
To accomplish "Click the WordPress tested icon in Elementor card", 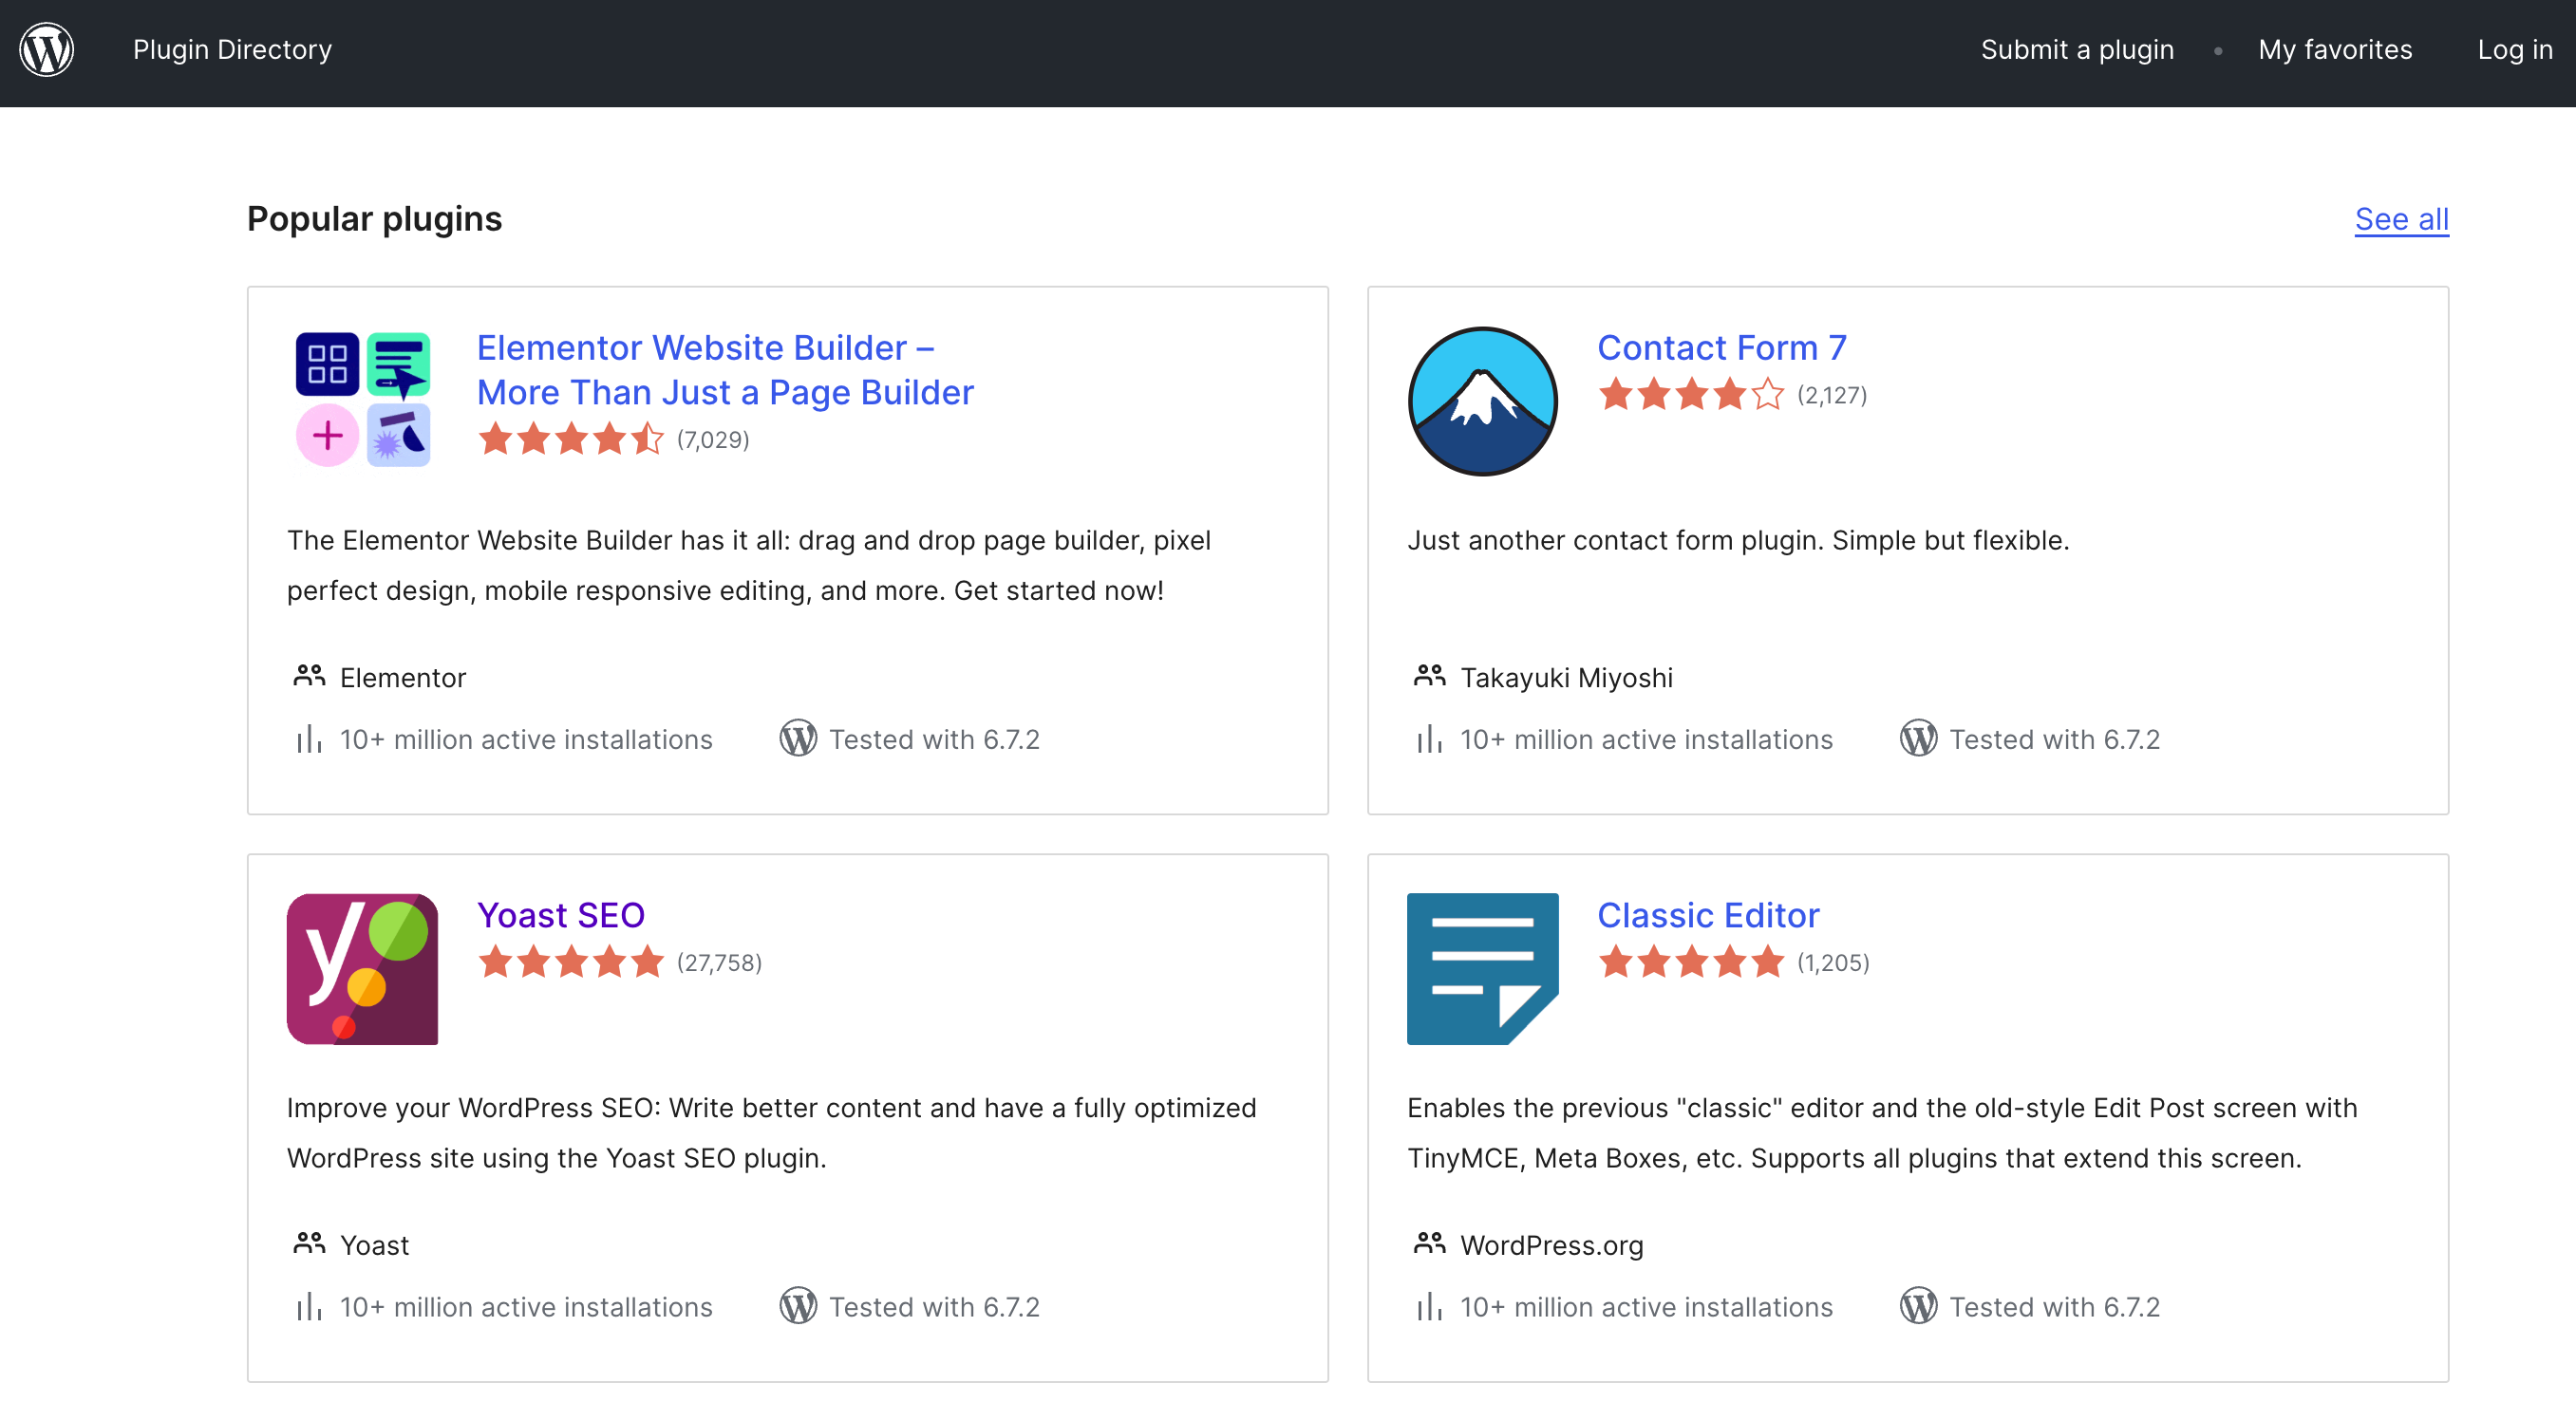I will tap(798, 739).
